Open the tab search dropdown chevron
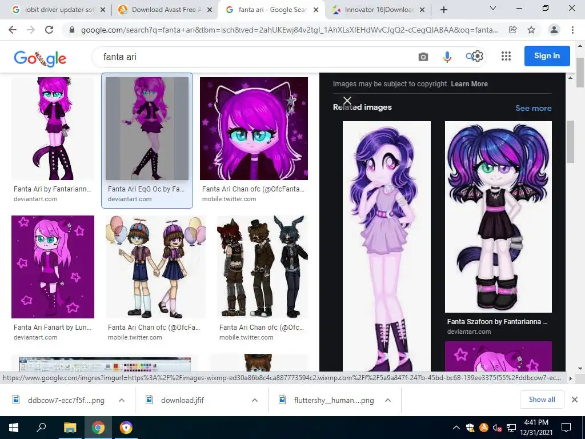Viewport: 585px width, 439px height. coord(493,8)
